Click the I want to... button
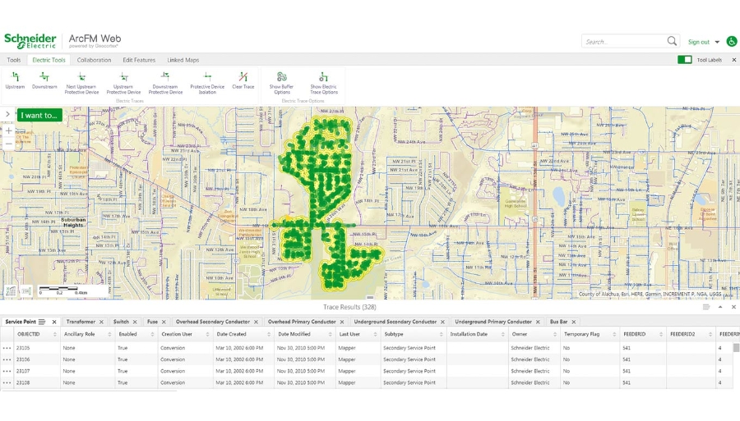 pos(39,116)
